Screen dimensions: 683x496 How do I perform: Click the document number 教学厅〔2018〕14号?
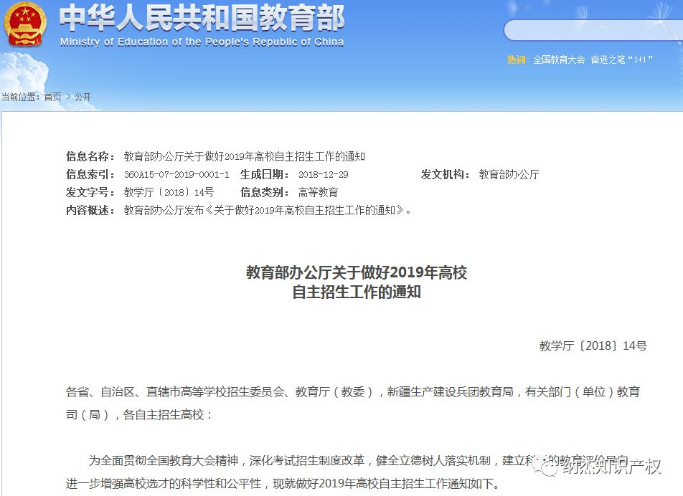pos(168,192)
